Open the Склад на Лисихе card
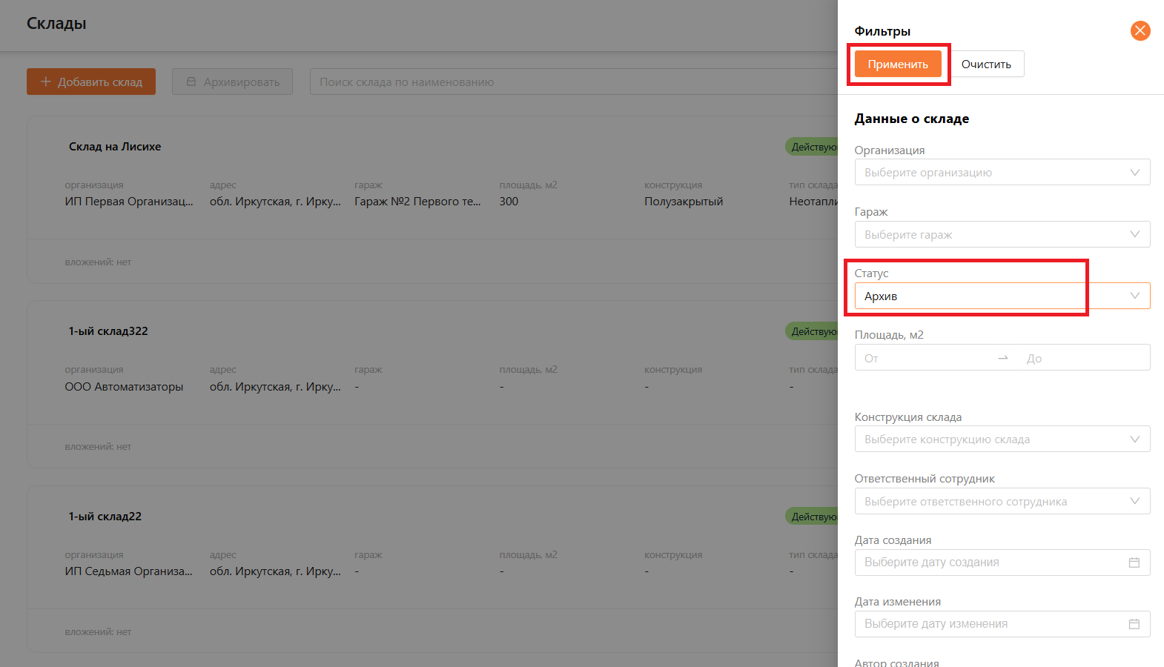1164x667 pixels. pos(115,147)
